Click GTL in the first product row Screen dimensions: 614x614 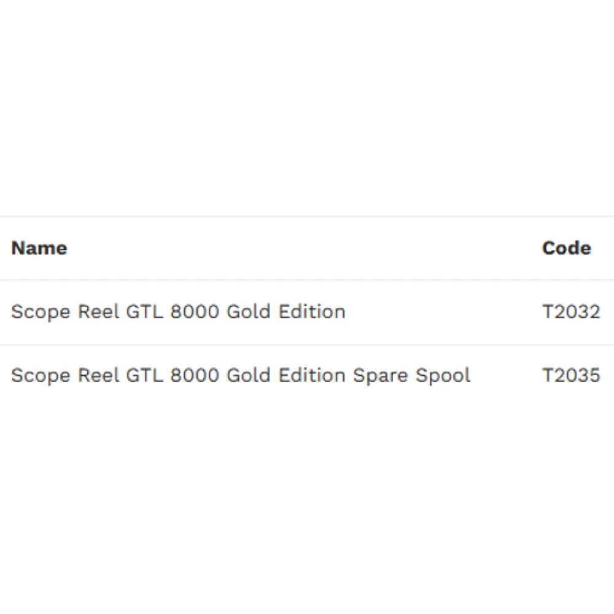click(x=145, y=312)
